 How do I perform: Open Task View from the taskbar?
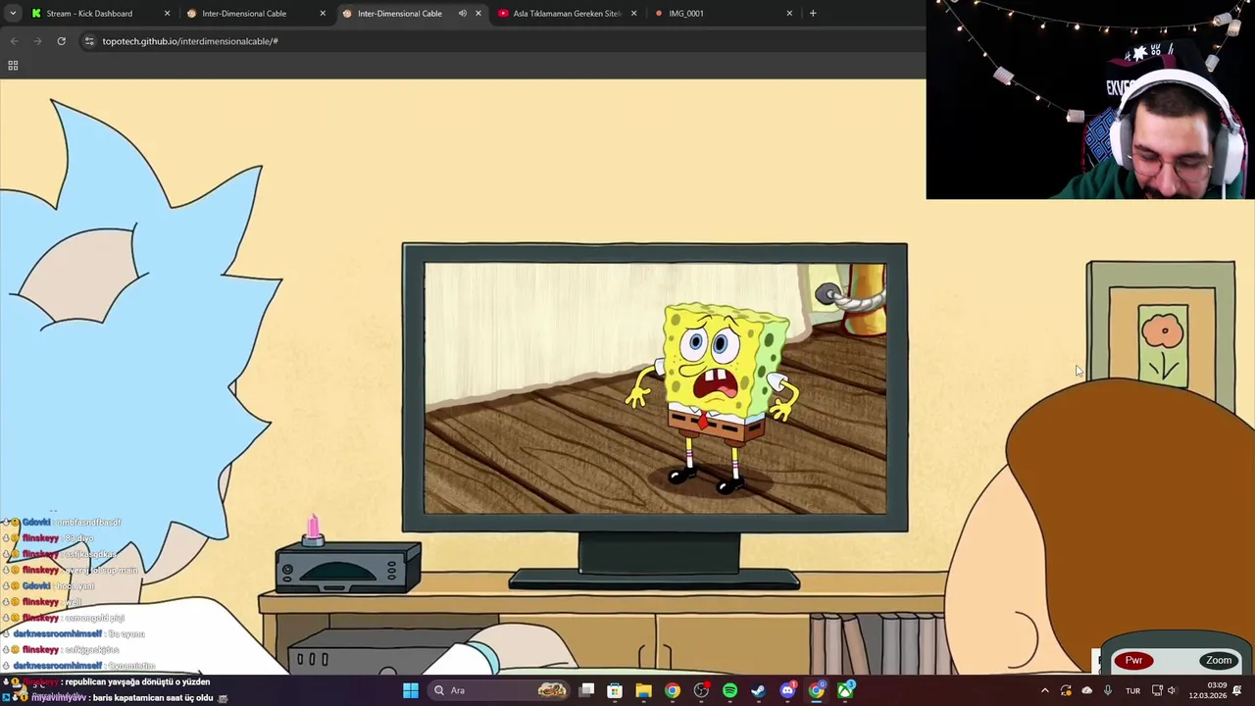point(586,690)
